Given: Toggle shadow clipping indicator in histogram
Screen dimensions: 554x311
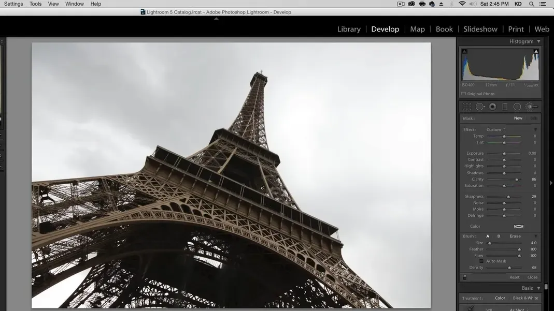Looking at the screenshot, I should tap(464, 51).
